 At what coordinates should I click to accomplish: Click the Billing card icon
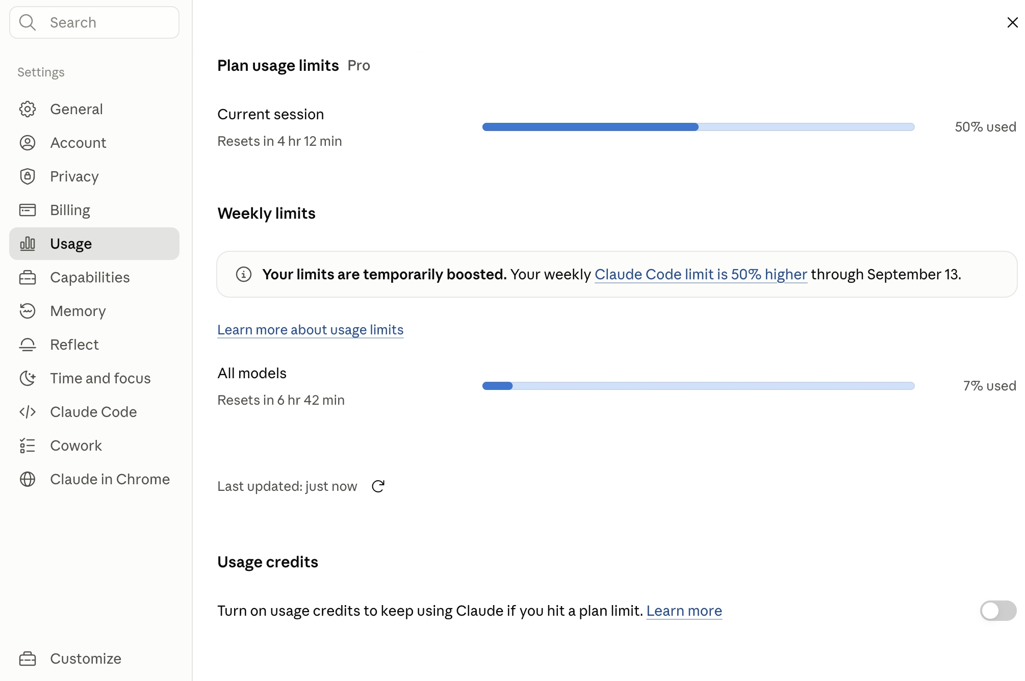(x=28, y=210)
